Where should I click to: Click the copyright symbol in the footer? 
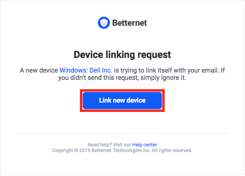point(76,150)
